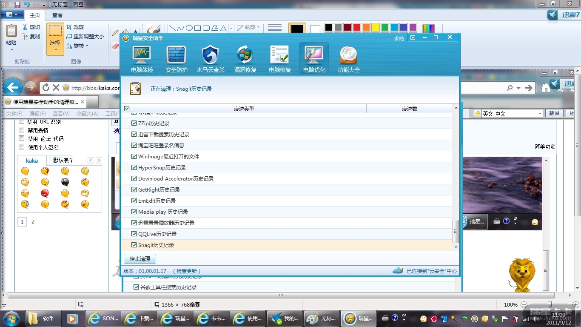This screenshot has height=327, width=581.
Task: Click 求助 help link in Rising assistant
Action: pyautogui.click(x=399, y=38)
